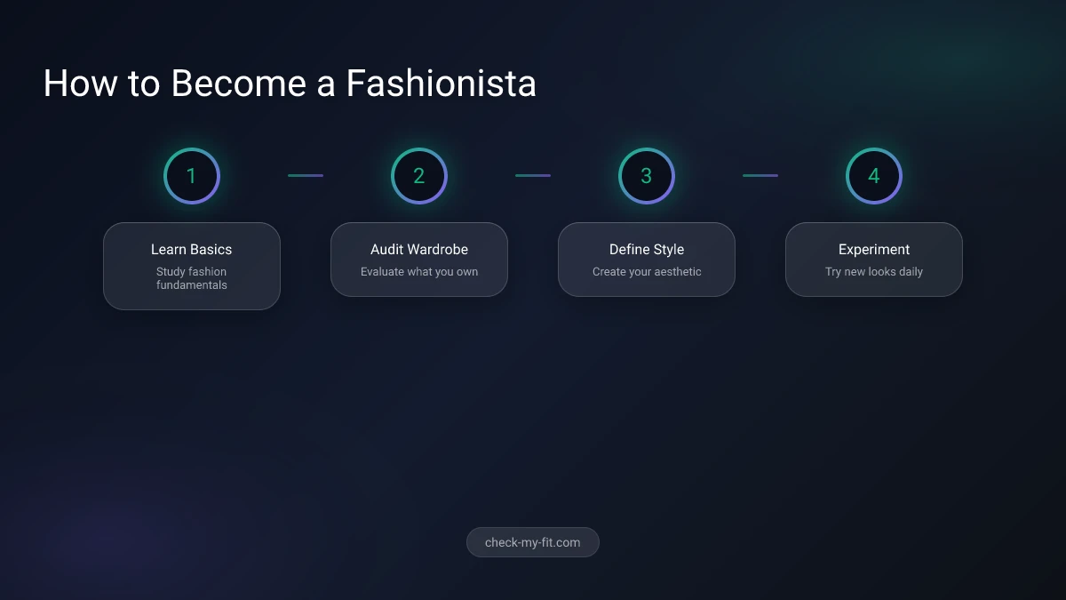Click the 'How to Become a Fashionista' title
The height and width of the screenshot is (600, 1066).
coord(290,83)
